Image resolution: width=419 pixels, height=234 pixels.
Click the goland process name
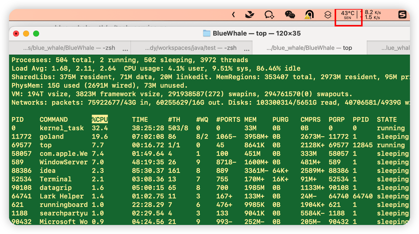pyautogui.click(x=52, y=137)
